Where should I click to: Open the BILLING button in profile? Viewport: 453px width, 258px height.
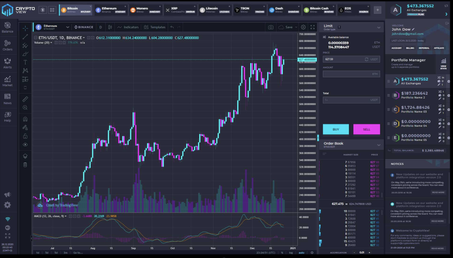[x=410, y=48]
